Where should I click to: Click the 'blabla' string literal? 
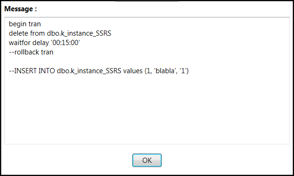click(166, 71)
